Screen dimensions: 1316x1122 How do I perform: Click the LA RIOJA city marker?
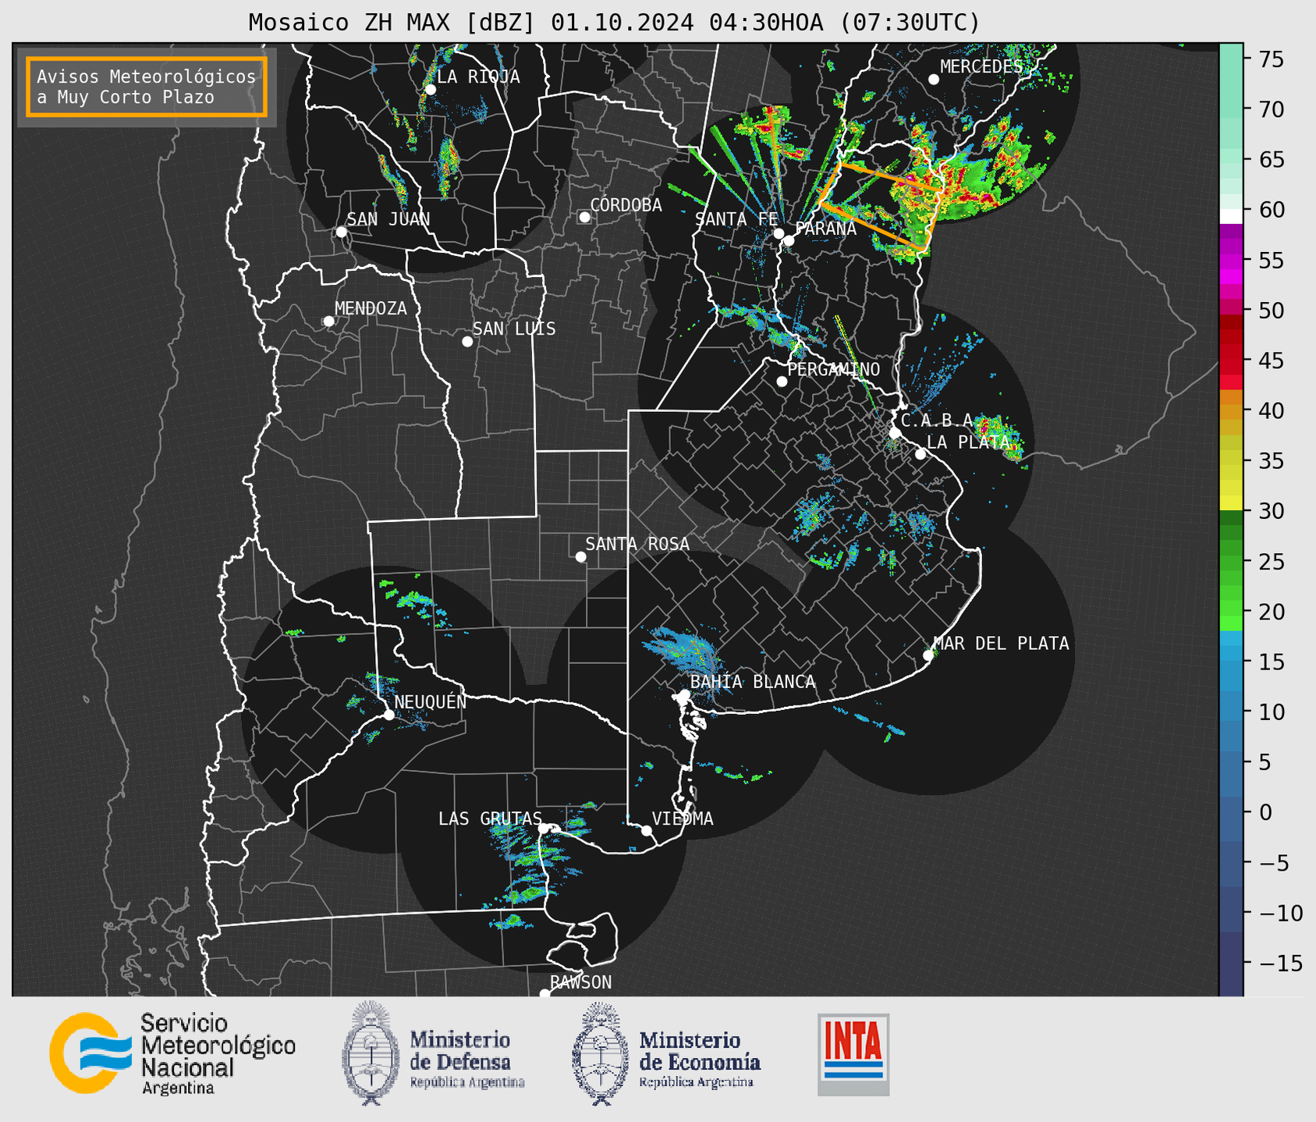pos(430,90)
